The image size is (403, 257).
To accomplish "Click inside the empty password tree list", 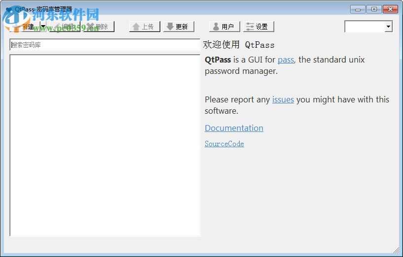I will 105,145.
